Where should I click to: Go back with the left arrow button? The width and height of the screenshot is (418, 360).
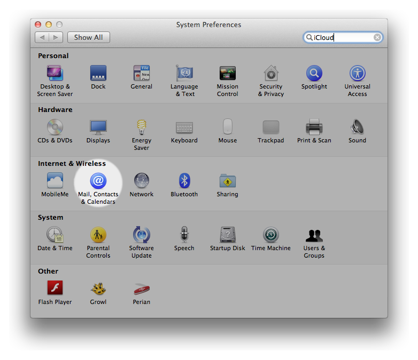pyautogui.click(x=42, y=37)
